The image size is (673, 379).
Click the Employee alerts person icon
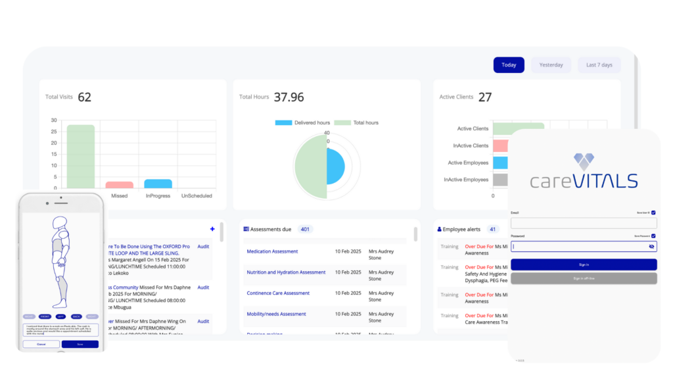pos(440,230)
